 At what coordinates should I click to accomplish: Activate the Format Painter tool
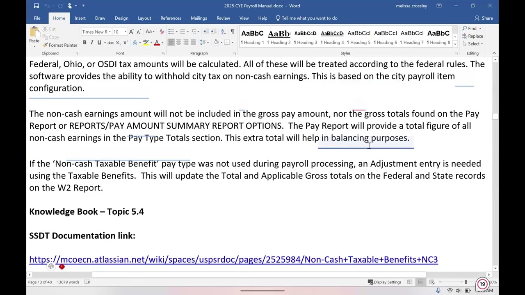click(60, 45)
